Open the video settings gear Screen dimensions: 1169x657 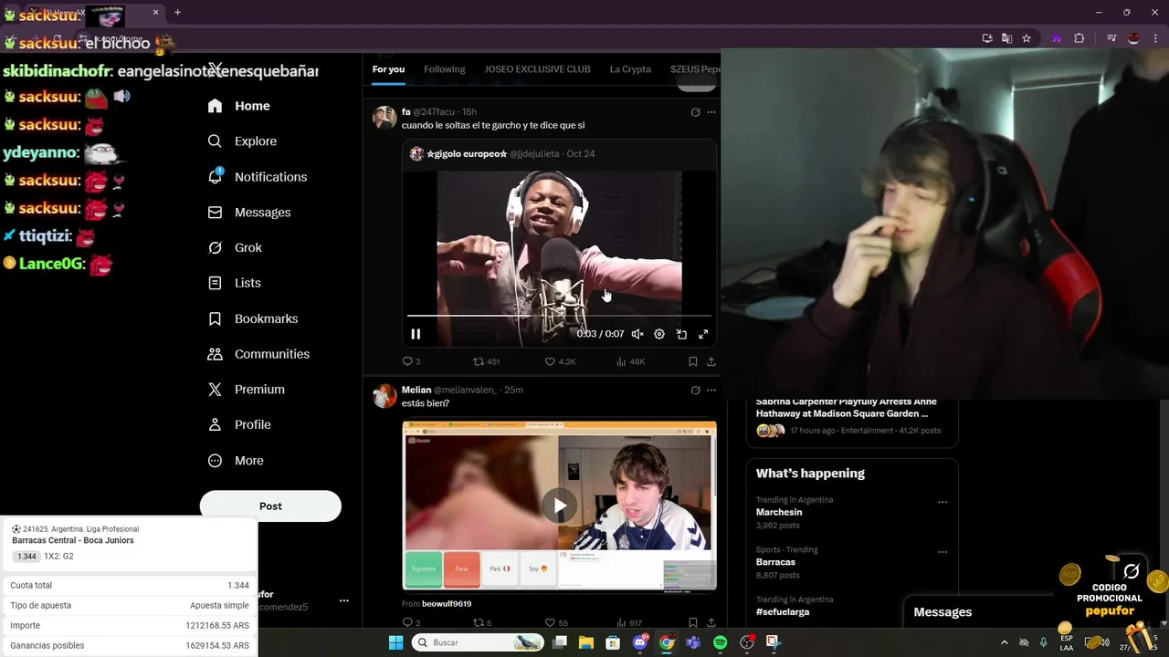coord(659,334)
